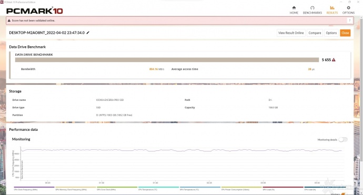Toggle the Monitoring details switch
This screenshot has height=195, width=363.
[x=343, y=139]
